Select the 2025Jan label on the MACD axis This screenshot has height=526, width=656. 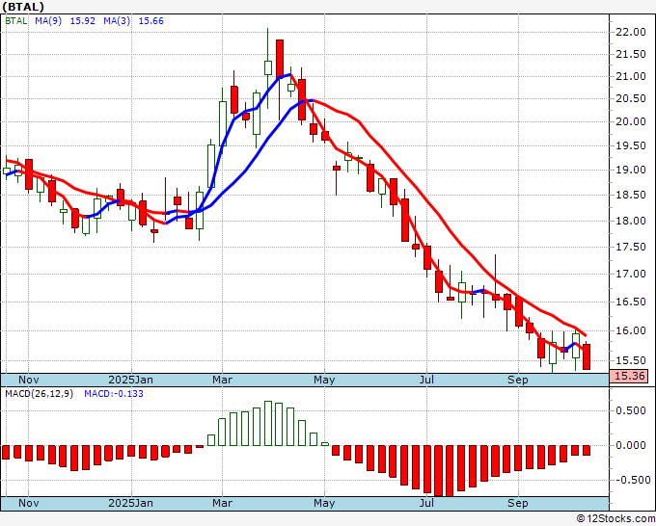coord(130,503)
